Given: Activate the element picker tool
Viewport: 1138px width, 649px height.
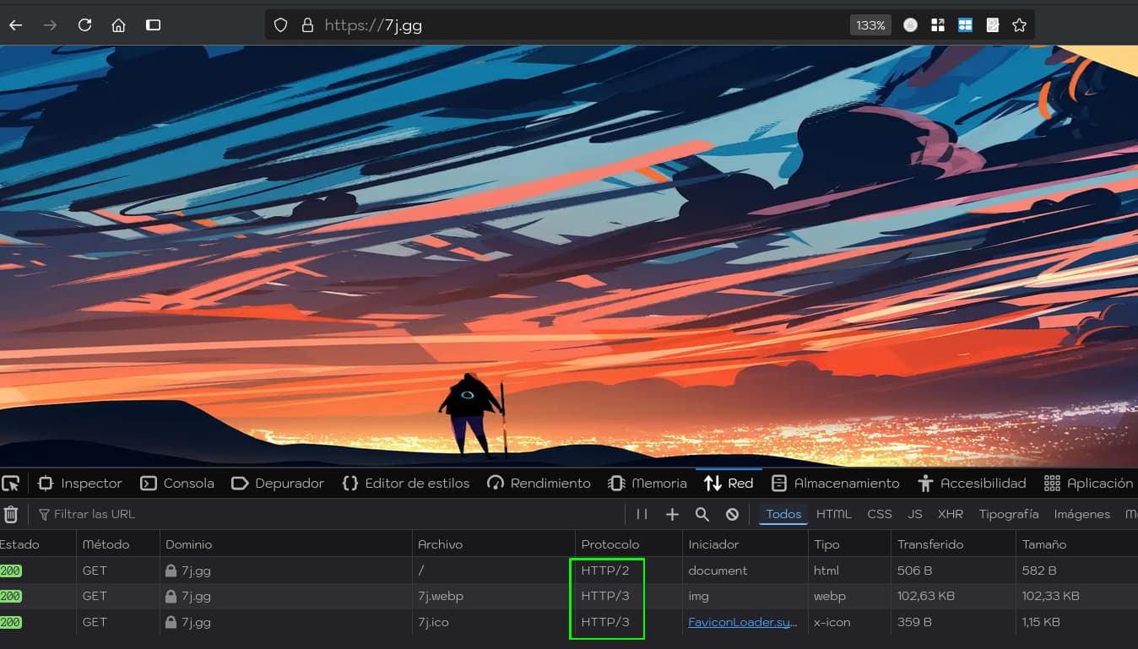Looking at the screenshot, I should pos(10,484).
